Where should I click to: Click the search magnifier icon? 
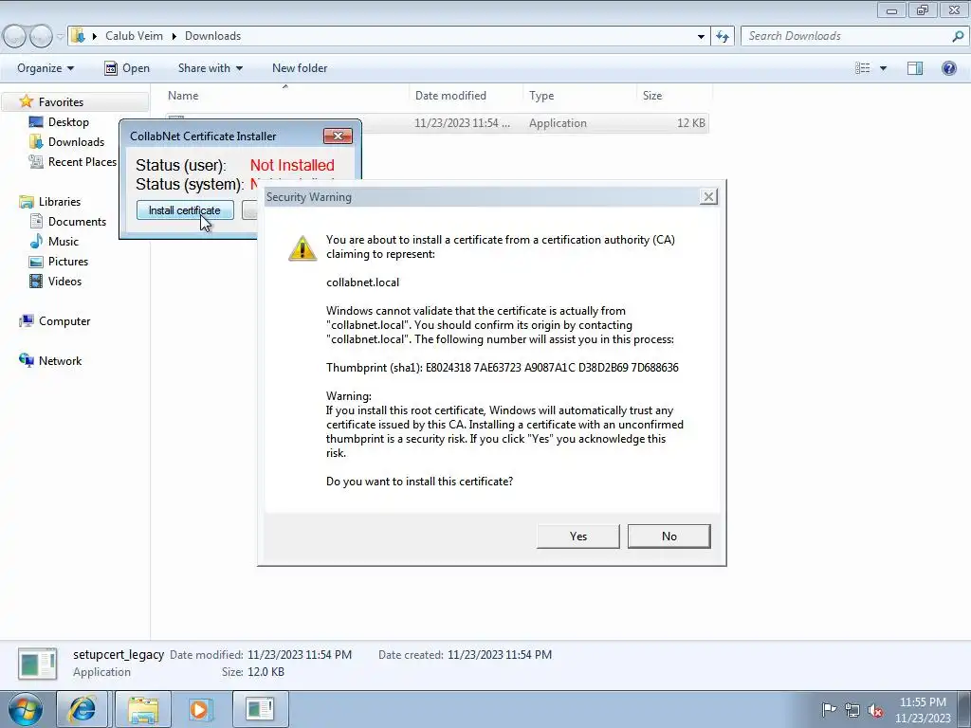point(958,36)
